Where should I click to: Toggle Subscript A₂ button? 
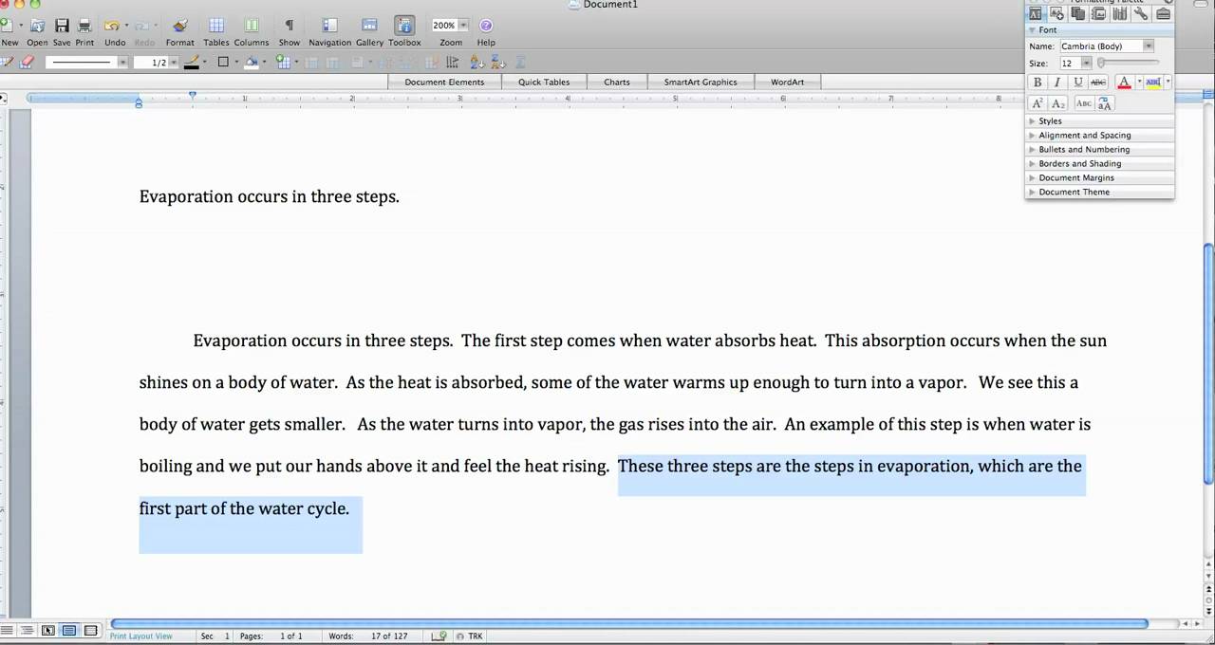pyautogui.click(x=1057, y=103)
